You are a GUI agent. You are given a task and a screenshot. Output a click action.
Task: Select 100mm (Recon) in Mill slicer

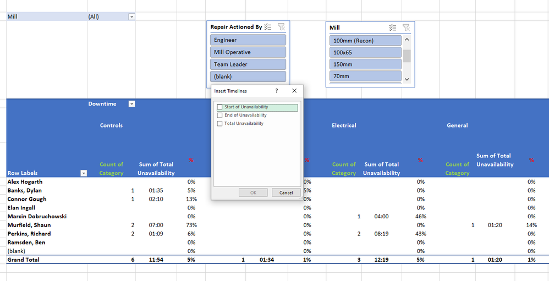[365, 41]
